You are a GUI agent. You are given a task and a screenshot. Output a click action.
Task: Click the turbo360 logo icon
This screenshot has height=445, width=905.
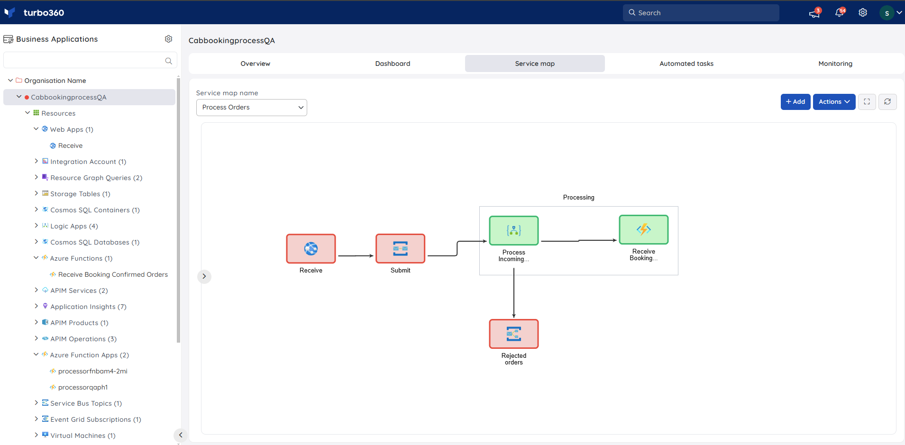(x=9, y=12)
